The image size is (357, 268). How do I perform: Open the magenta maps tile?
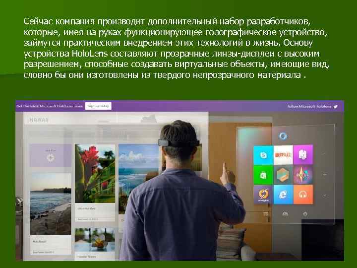tap(303, 154)
